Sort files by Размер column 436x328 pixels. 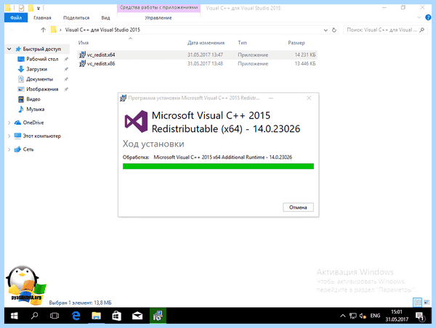coord(296,43)
